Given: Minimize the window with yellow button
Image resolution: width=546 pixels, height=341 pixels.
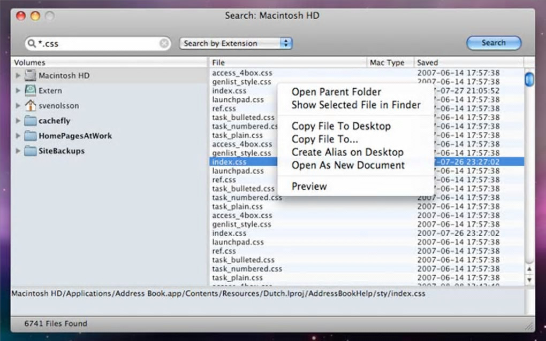Looking at the screenshot, I should coord(35,15).
